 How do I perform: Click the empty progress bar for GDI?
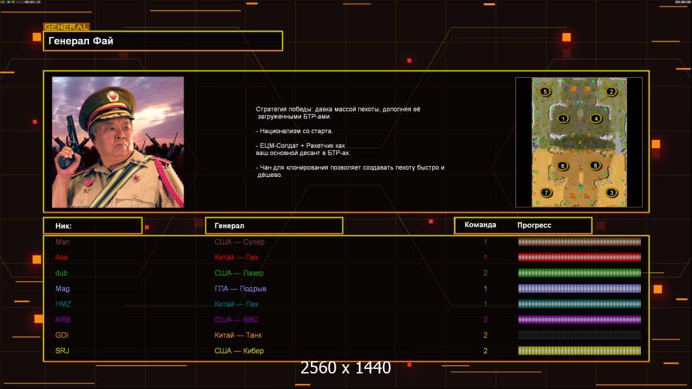tap(579, 335)
